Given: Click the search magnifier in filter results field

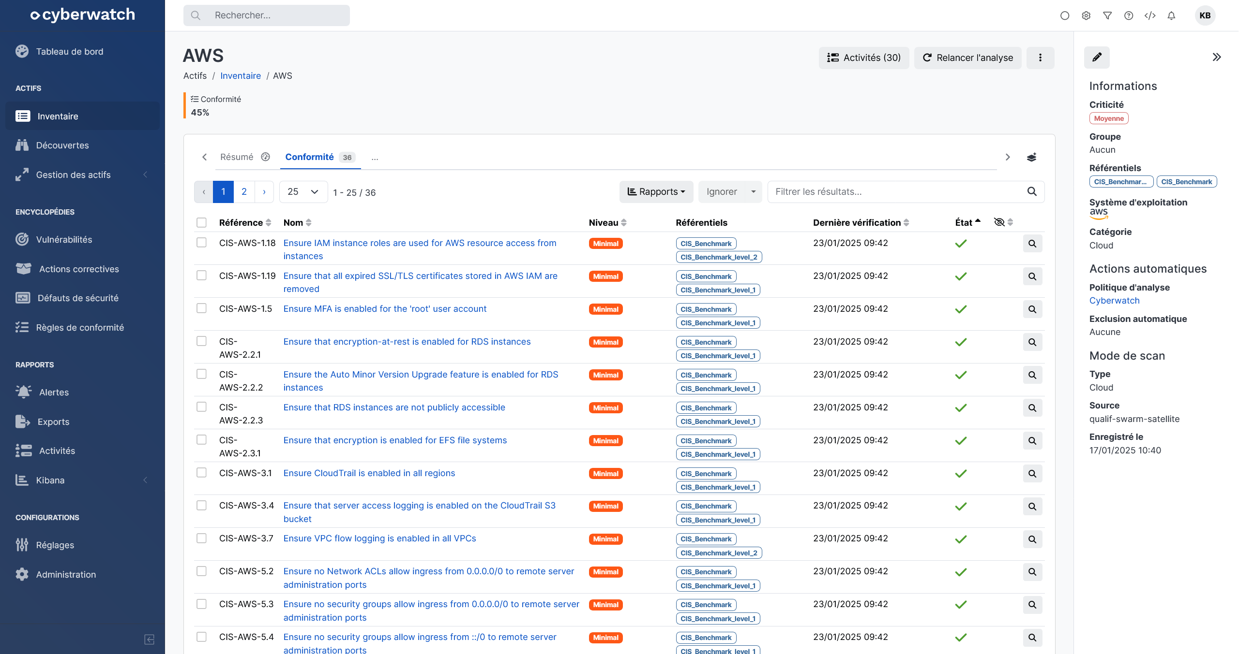Looking at the screenshot, I should point(1032,192).
